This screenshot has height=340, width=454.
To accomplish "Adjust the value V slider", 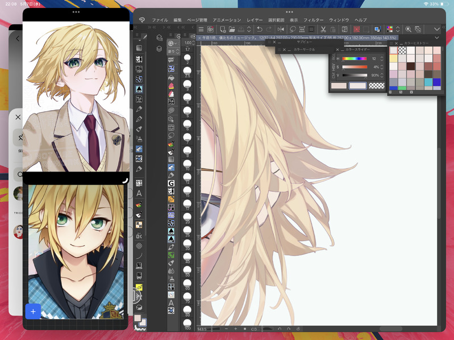I will 355,75.
